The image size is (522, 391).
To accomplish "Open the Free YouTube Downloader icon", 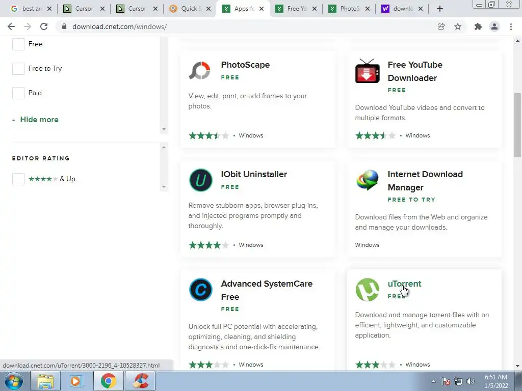I will click(x=367, y=71).
